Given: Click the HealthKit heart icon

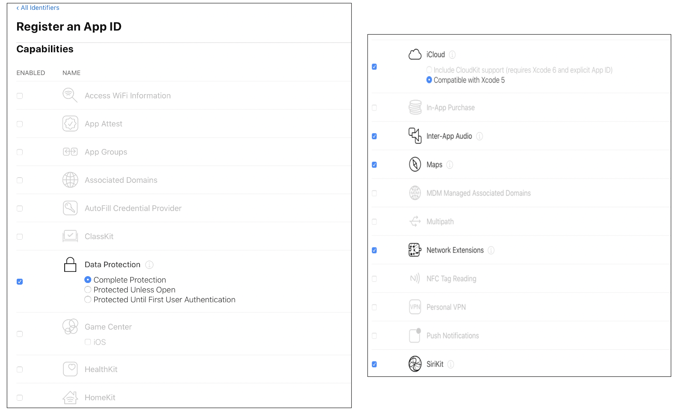Looking at the screenshot, I should click(70, 369).
